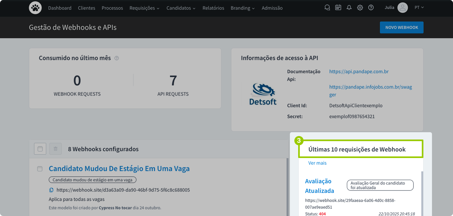The height and width of the screenshot is (216, 453).
Task: Click the Pandapé paw logo
Action: (35, 8)
